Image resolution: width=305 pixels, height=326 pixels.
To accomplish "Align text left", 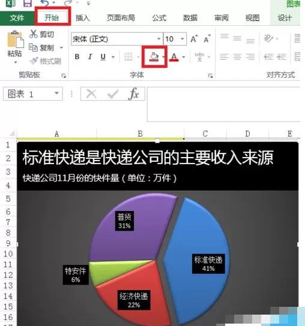I will pos(225,57).
